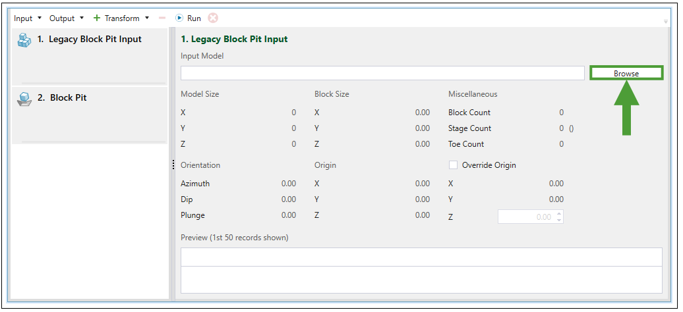Click the Input Model path field

pyautogui.click(x=382, y=73)
